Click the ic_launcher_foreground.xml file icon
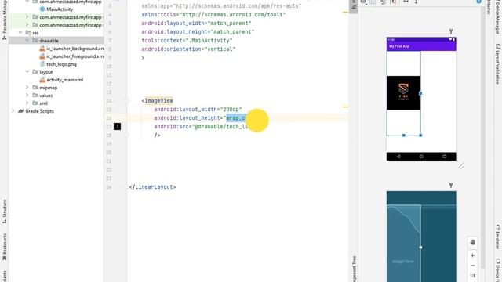This screenshot has height=282, width=502. pyautogui.click(x=42, y=56)
